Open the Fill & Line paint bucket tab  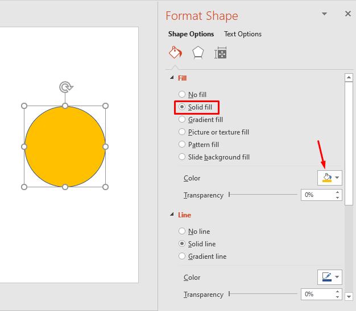point(175,52)
